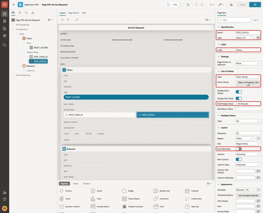The height and width of the screenshot is (213, 263).
Task: Switch to the Rendering tree tab icon
Action: click(x=13, y=13)
